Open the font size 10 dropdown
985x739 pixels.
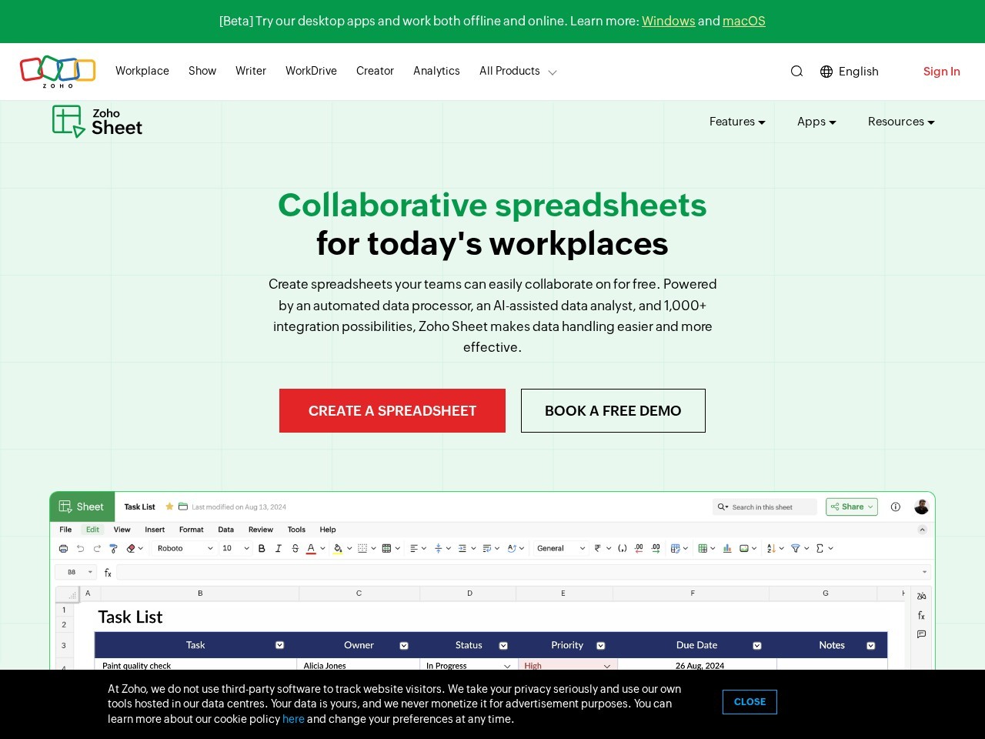click(235, 548)
